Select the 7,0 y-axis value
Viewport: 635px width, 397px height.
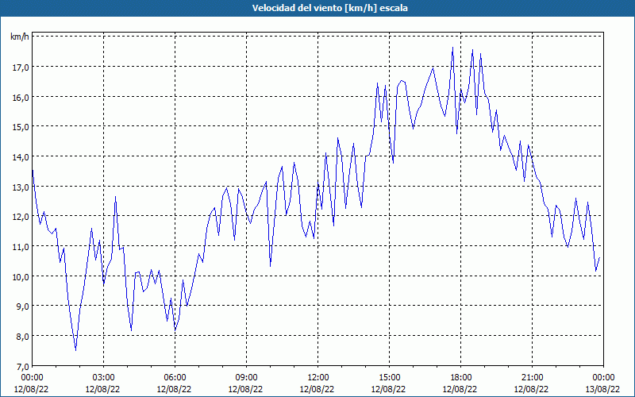[x=22, y=366]
